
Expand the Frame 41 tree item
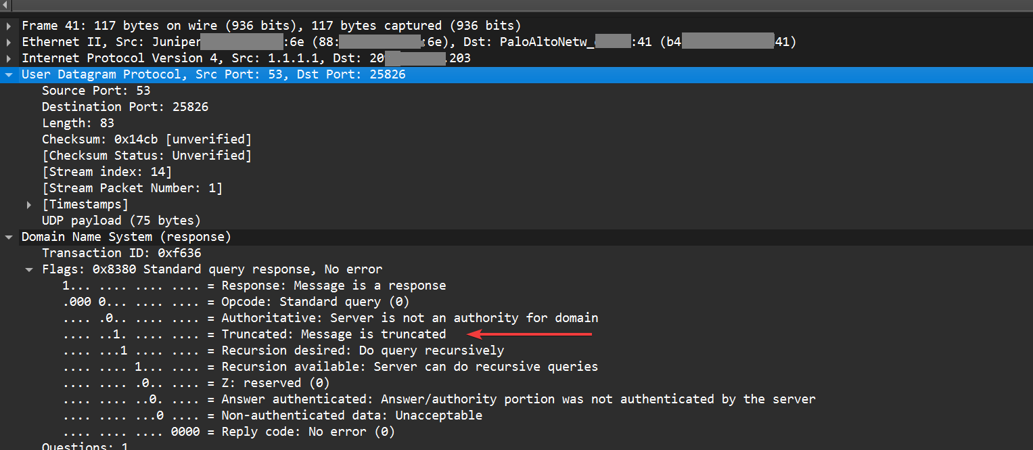tap(7, 25)
